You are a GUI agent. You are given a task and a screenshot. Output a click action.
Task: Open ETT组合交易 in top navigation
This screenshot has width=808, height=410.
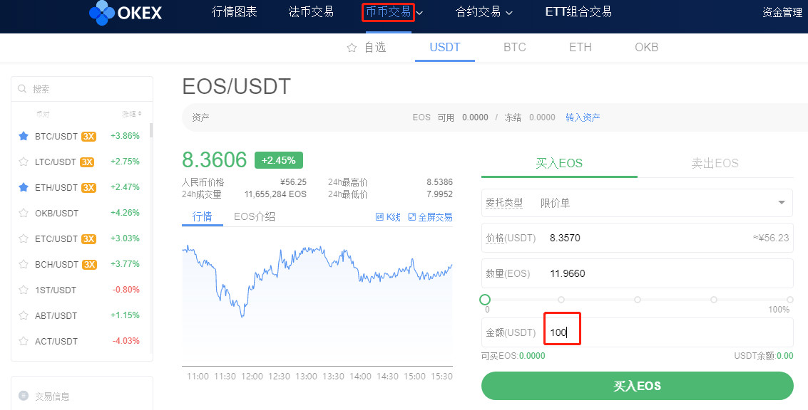click(578, 12)
